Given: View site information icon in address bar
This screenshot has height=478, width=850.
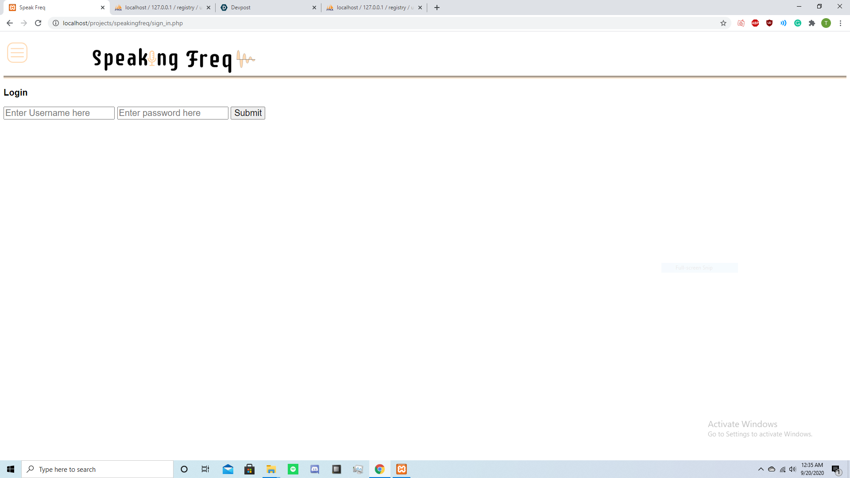Looking at the screenshot, I should pyautogui.click(x=56, y=23).
